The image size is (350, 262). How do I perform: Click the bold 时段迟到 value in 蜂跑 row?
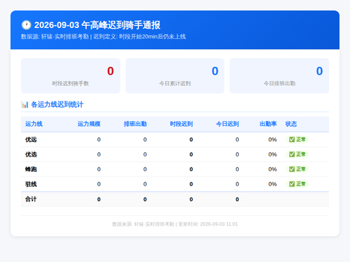coord(191,169)
